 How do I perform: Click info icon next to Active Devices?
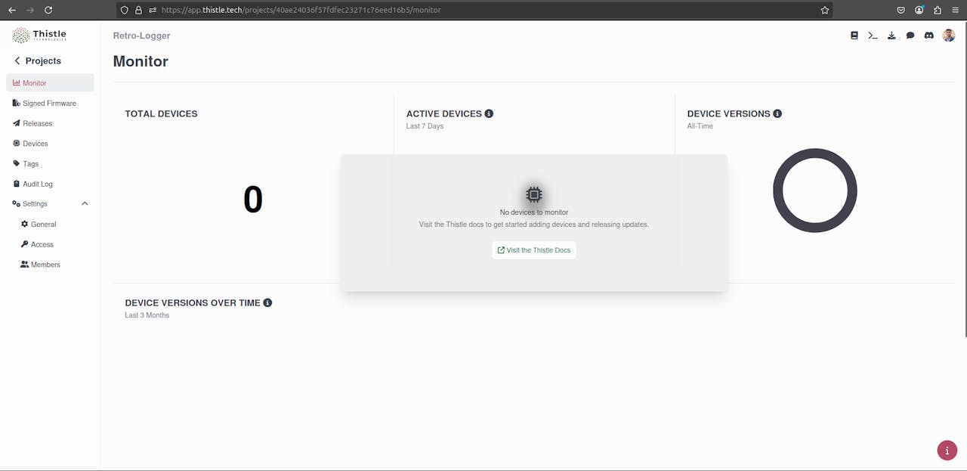click(489, 113)
